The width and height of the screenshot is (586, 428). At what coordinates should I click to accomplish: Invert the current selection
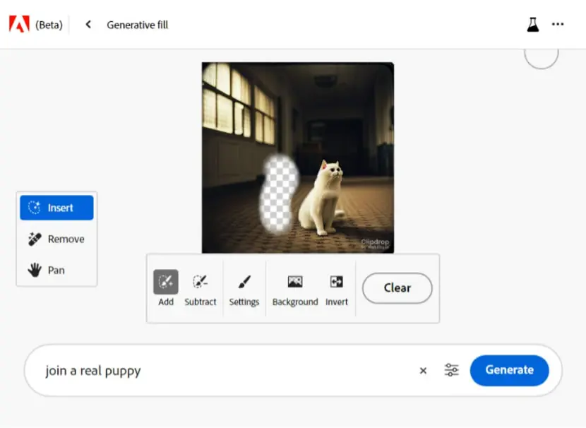click(x=336, y=288)
